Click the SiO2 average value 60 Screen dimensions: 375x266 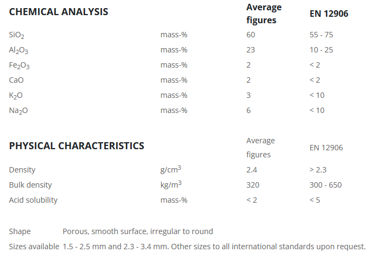[x=250, y=35]
